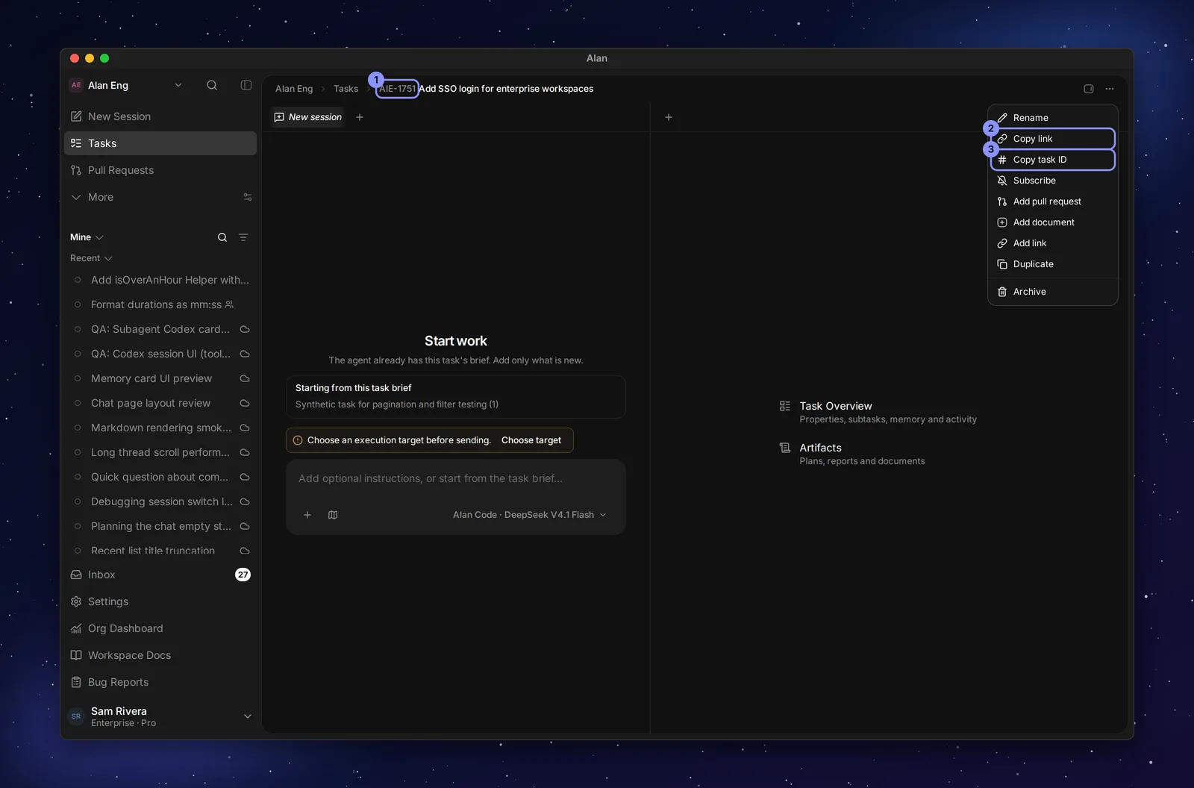Click the attachment plus icon in the composer

307,515
